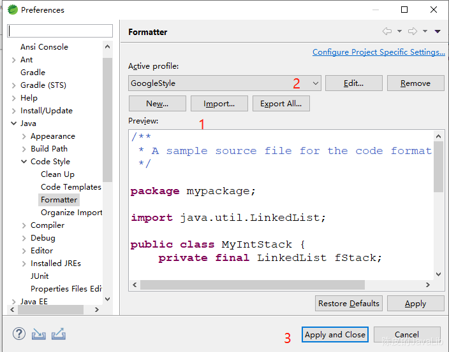This screenshot has width=449, height=352.
Task: Click the Export preferences icon at bottom left
Action: pyautogui.click(x=59, y=334)
